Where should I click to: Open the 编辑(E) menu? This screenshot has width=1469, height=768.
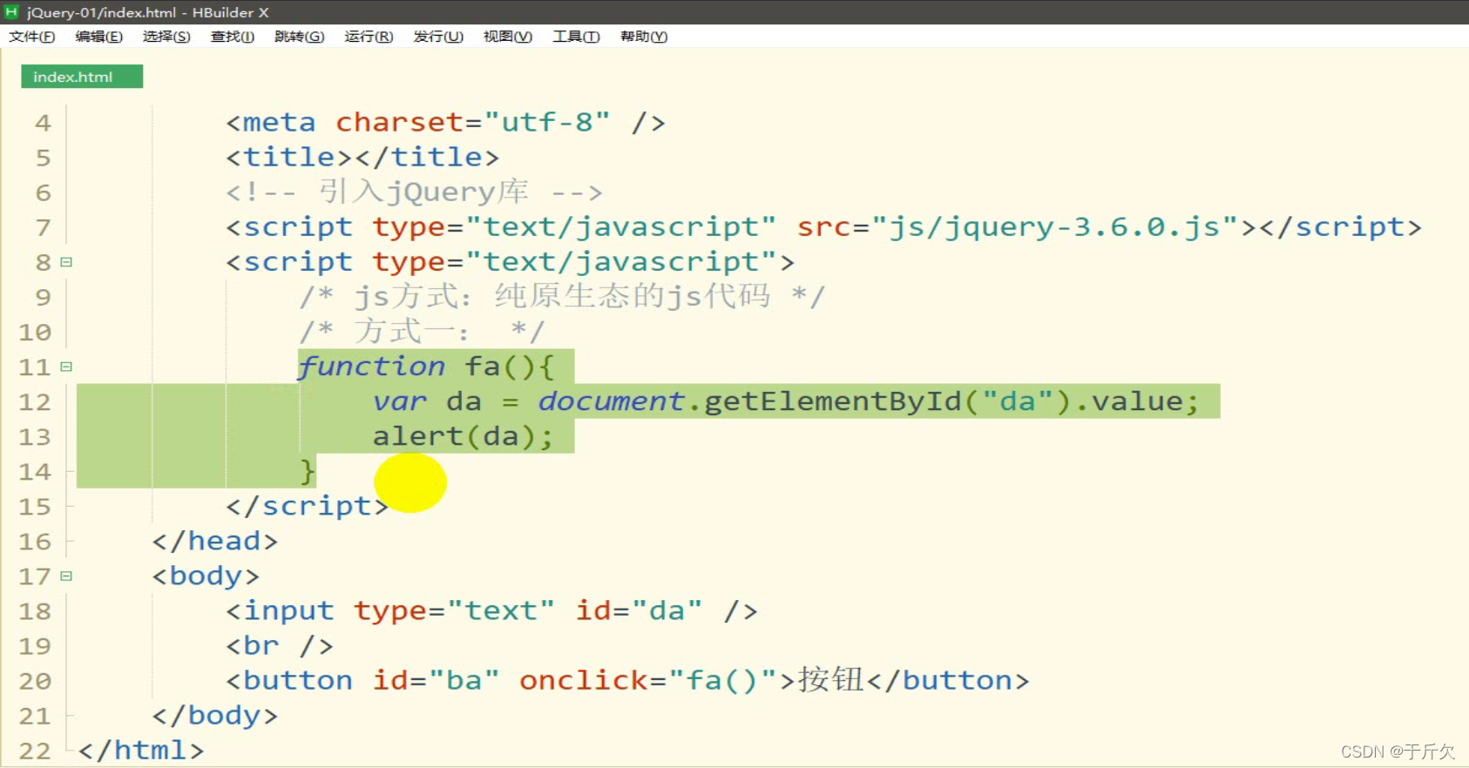pyautogui.click(x=99, y=37)
